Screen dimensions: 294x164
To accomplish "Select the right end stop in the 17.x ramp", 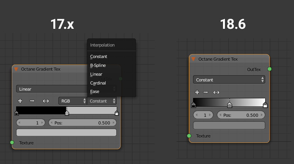I will (x=117, y=113).
